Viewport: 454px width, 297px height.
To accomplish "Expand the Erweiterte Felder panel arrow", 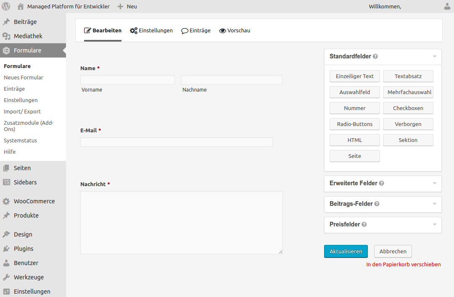I will tap(435, 183).
